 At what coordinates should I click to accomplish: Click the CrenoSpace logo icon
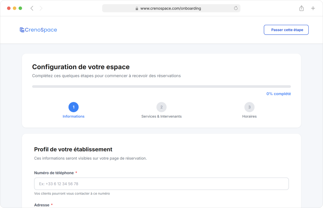pyautogui.click(x=22, y=29)
